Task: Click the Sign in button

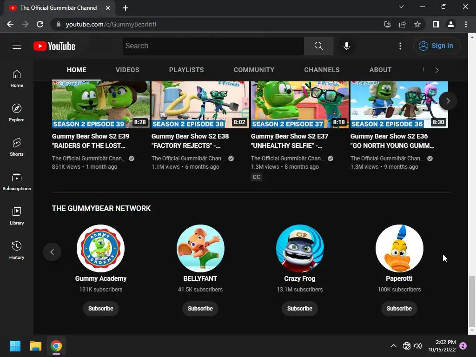Action: tap(436, 46)
